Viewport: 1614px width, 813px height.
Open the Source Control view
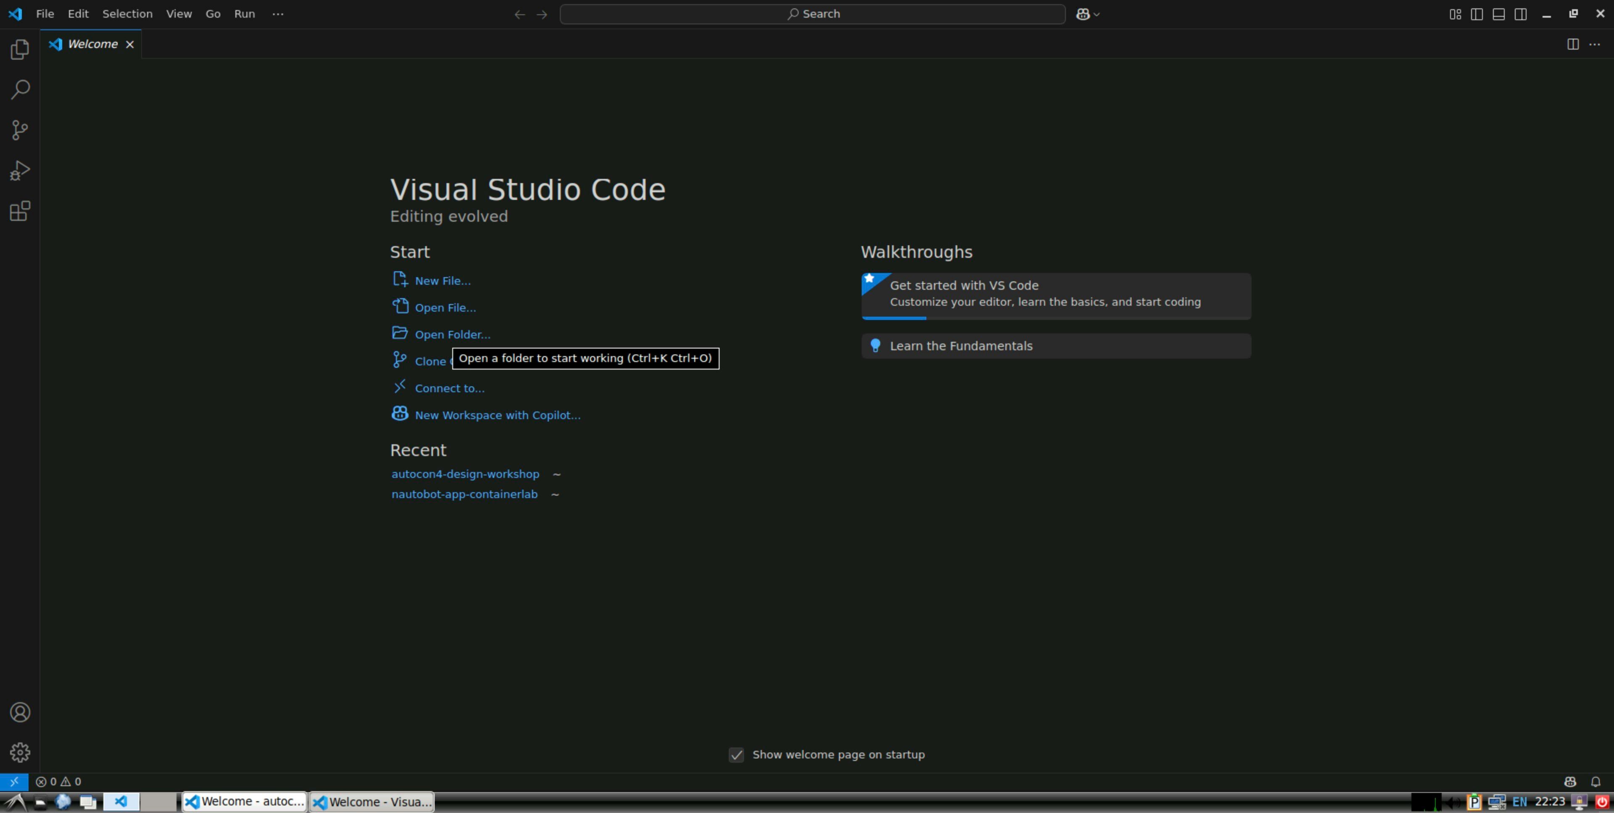coord(20,130)
